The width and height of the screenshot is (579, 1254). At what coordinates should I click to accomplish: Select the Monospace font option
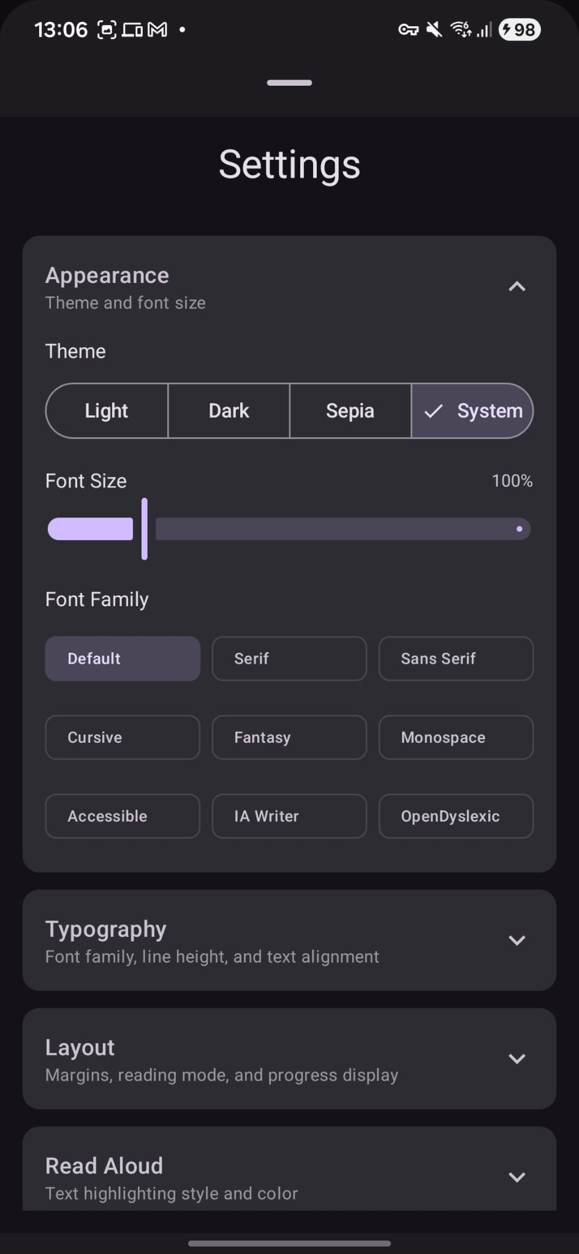[456, 737]
